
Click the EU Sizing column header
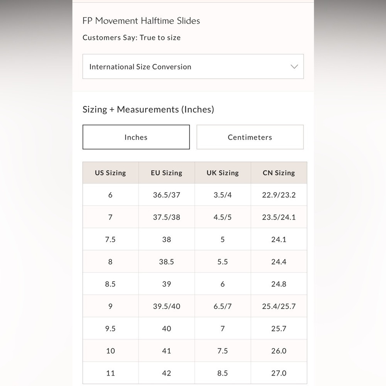pyautogui.click(x=166, y=173)
